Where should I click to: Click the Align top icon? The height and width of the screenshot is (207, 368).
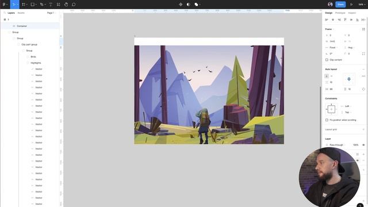coord(345,20)
